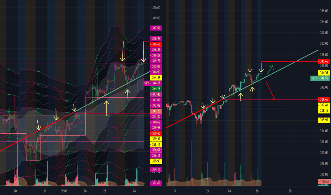Click date 21 on left chart's time axis

45,191
